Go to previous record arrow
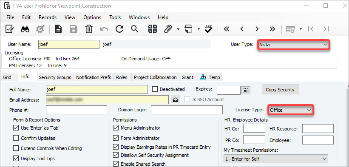This screenshot has height=167, width=349. 242,29
